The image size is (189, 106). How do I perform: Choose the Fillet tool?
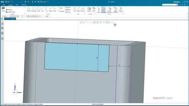pyautogui.click(x=60, y=8)
